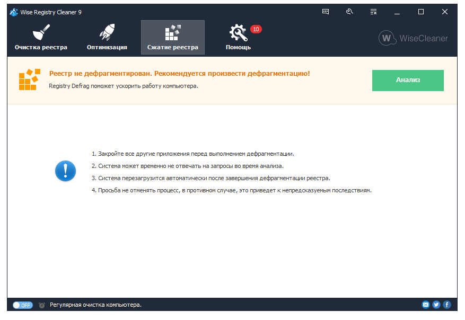This screenshot has width=465, height=320.
Task: Select the Сжатие реестра tab
Action: coord(173,37)
